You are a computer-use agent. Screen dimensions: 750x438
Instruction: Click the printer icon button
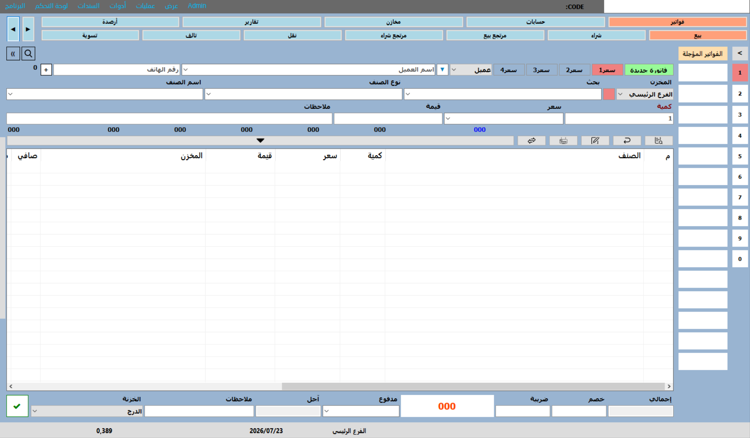(x=563, y=141)
